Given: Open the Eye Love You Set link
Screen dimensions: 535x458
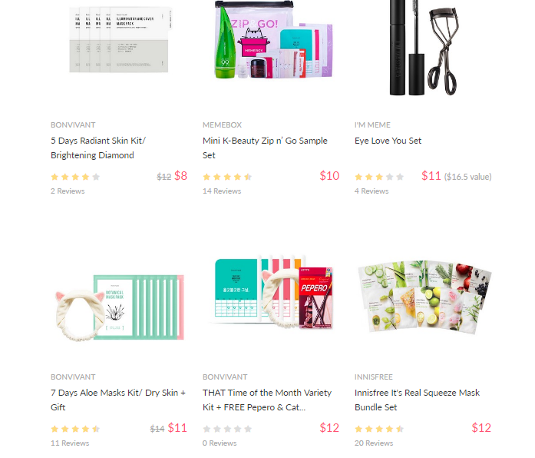Looking at the screenshot, I should click(x=388, y=141).
